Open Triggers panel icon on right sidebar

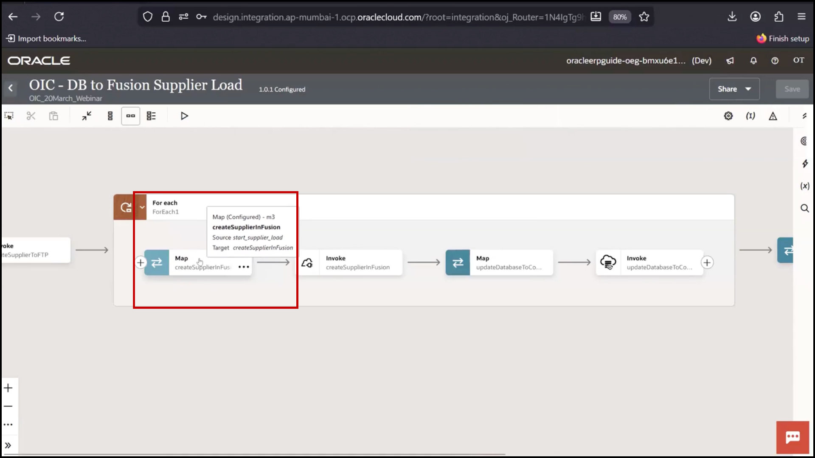[x=804, y=141]
